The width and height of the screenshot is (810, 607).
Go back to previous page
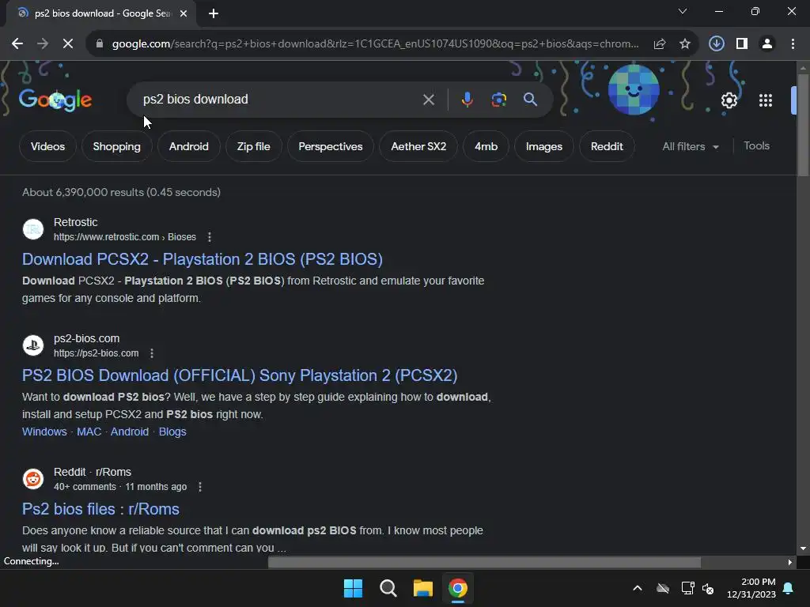17,44
